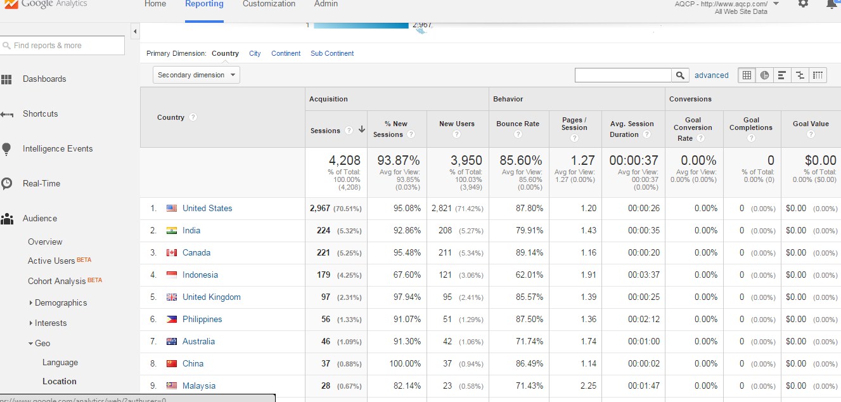
Task: Click the table filter search field
Action: click(623, 75)
